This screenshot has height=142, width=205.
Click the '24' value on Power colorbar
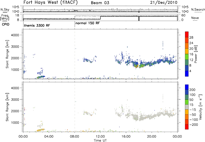(191, 43)
